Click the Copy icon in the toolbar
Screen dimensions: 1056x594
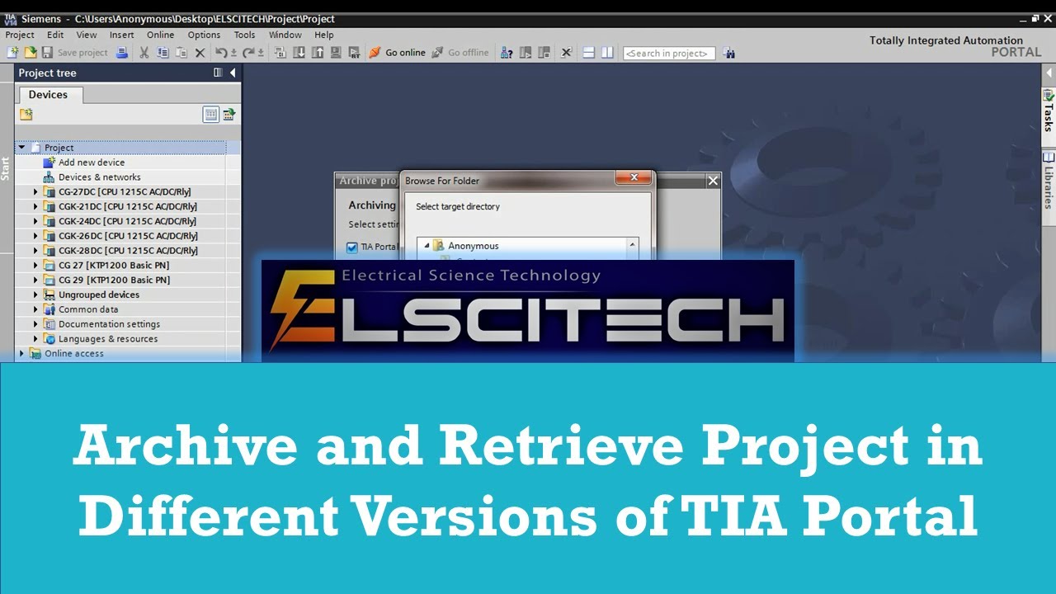click(x=163, y=53)
